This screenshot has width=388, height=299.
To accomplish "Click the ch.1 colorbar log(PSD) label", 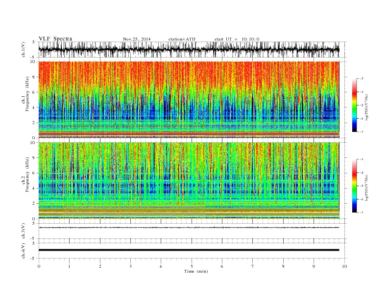I will click(x=366, y=107).
